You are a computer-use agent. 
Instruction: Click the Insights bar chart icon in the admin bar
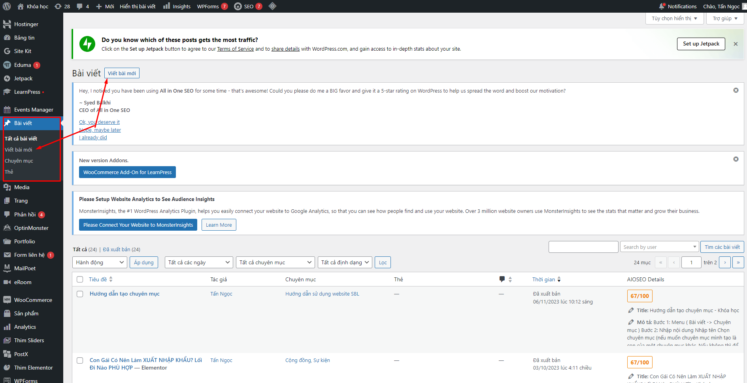[167, 6]
